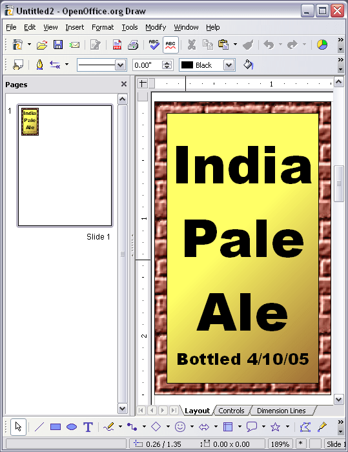
Task: Click the Redo arrow icon
Action: [292, 45]
